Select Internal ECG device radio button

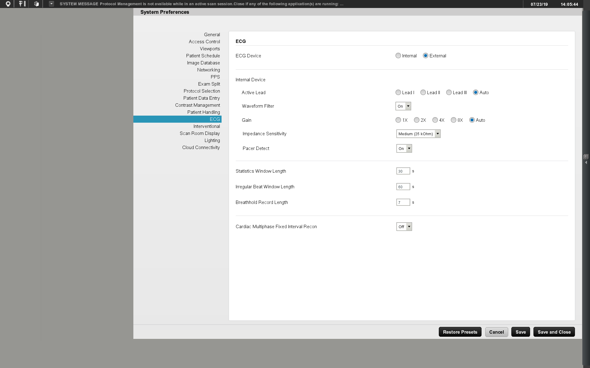coord(398,56)
